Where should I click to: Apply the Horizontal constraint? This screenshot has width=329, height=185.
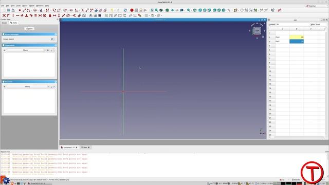[17, 15]
